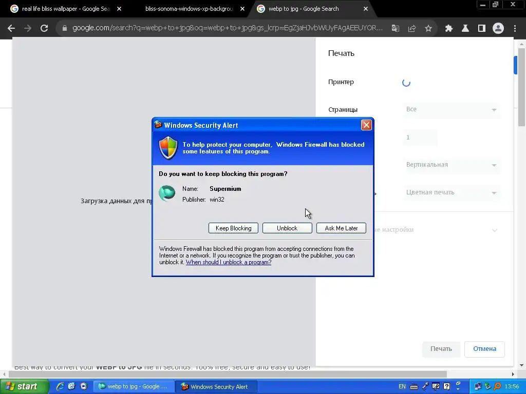Click the EN language indicator
Screen dimensions: 526x394
tap(402, 387)
